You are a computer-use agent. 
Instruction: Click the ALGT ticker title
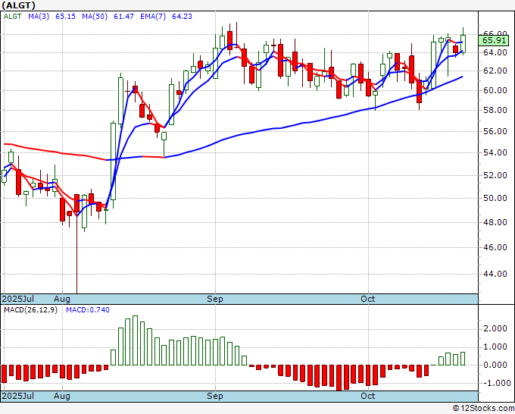tap(18, 5)
